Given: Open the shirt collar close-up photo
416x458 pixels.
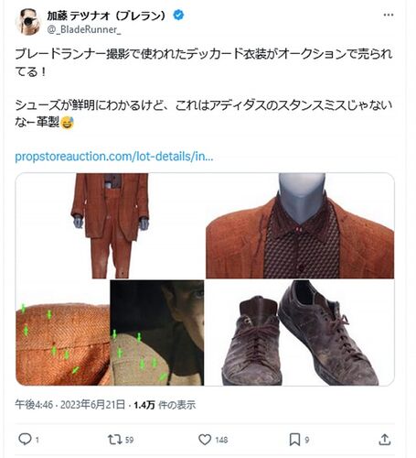Looking at the screenshot, I should coord(300,225).
